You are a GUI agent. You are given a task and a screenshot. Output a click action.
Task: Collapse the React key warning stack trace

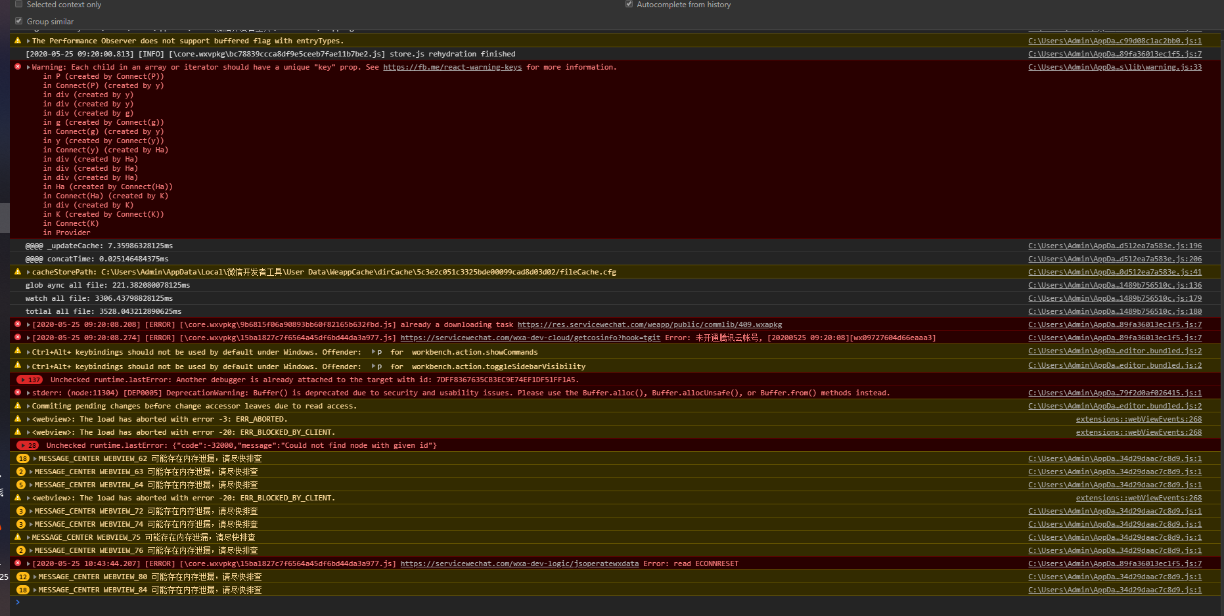click(x=28, y=67)
